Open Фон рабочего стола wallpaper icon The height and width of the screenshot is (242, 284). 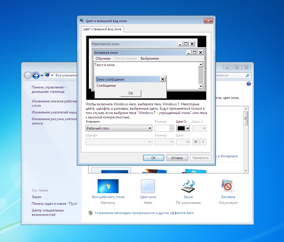tap(108, 186)
